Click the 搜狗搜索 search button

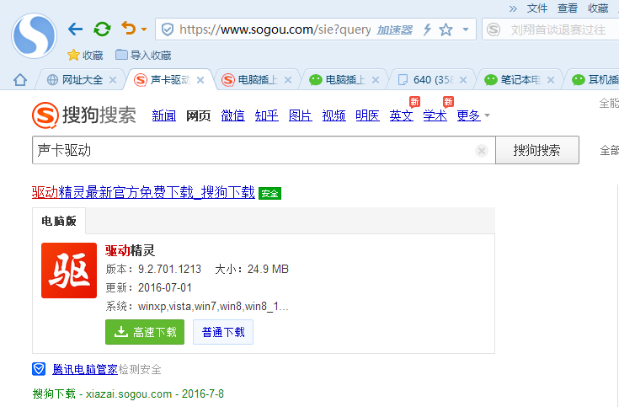point(537,150)
